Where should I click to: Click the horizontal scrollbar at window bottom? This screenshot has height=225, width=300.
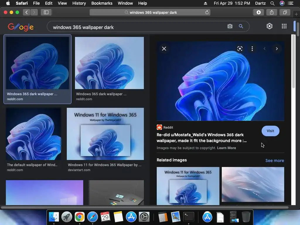coord(145,207)
